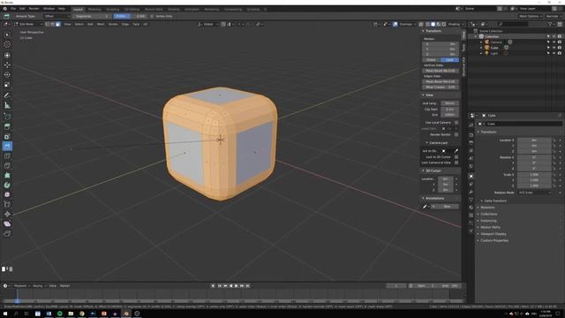
Task: Open the Edit Mode dropdown
Action: point(28,24)
